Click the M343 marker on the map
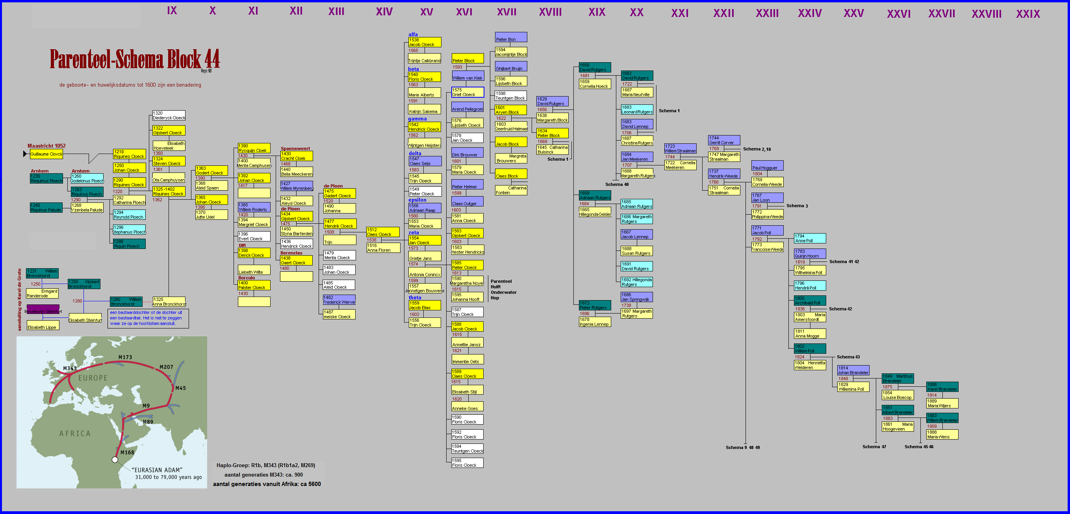 (x=70, y=368)
